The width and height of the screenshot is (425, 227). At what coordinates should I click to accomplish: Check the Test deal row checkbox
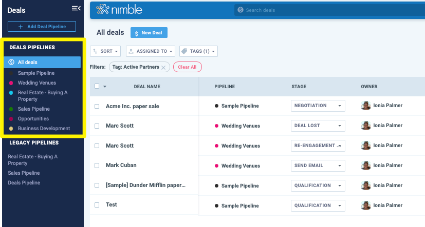[97, 205]
